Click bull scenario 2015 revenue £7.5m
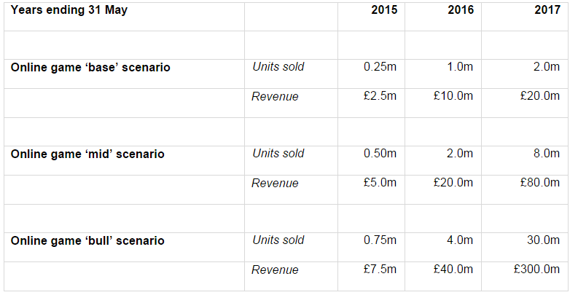Screen dimensions: 578x295 click(380, 269)
